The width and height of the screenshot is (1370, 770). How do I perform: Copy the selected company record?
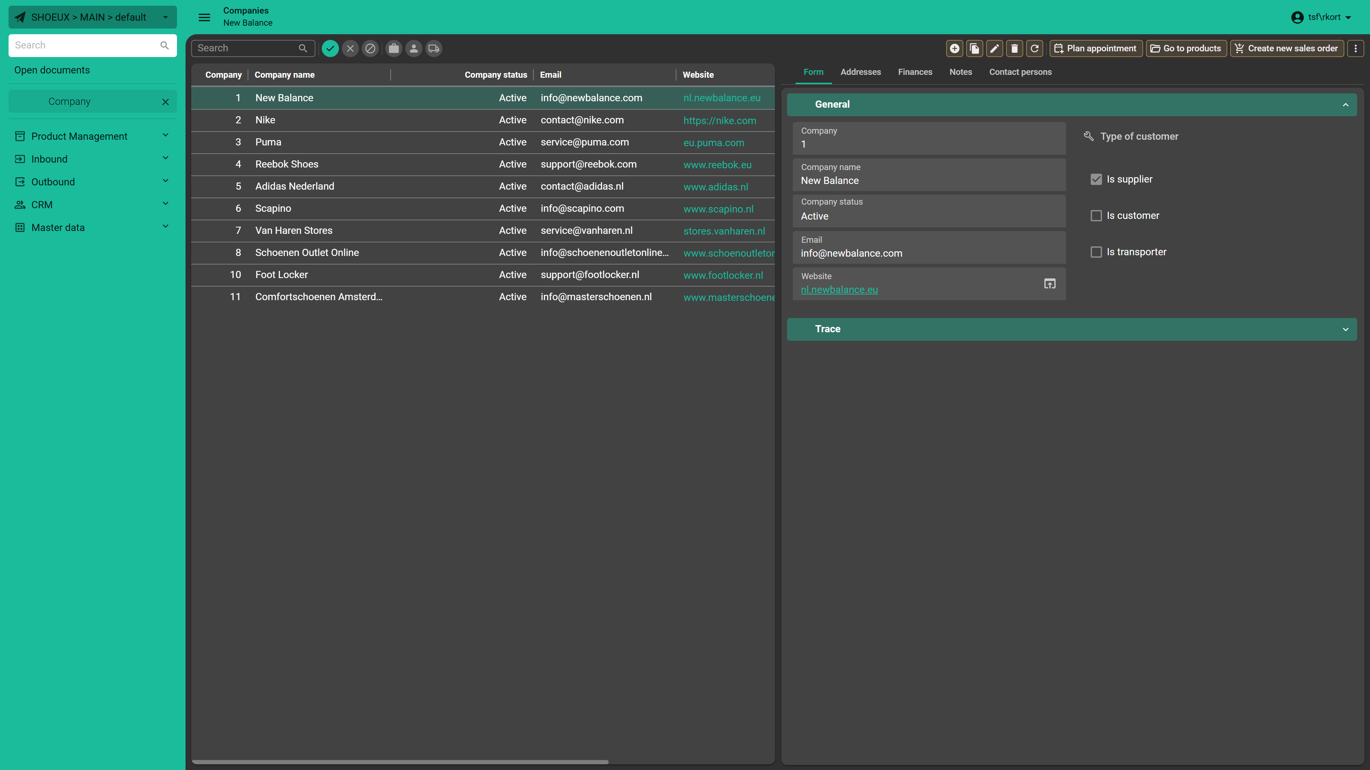click(x=974, y=48)
